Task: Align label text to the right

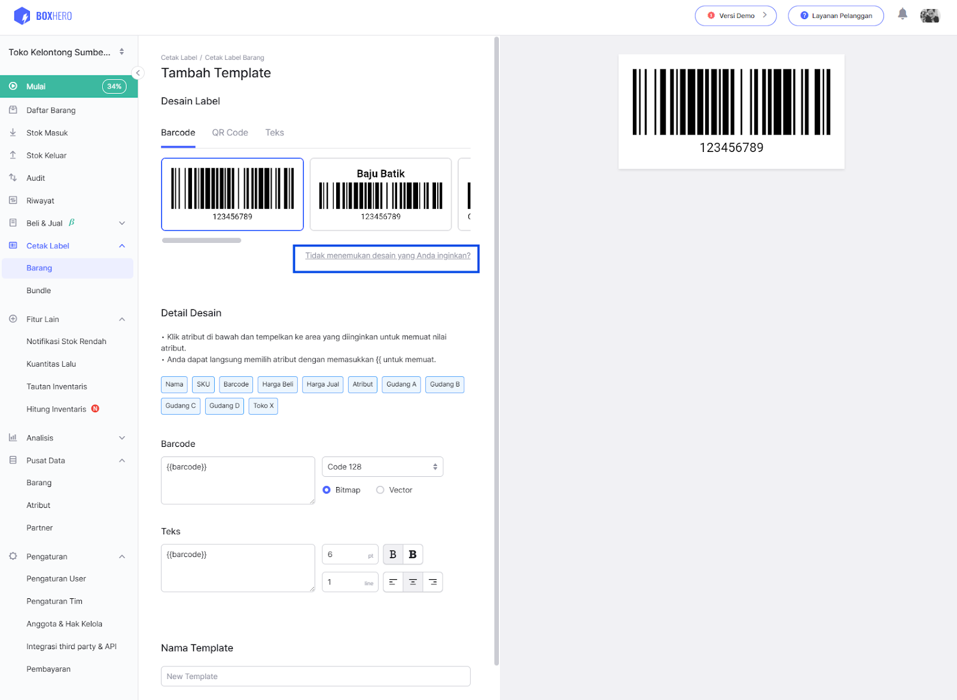Action: coord(432,582)
